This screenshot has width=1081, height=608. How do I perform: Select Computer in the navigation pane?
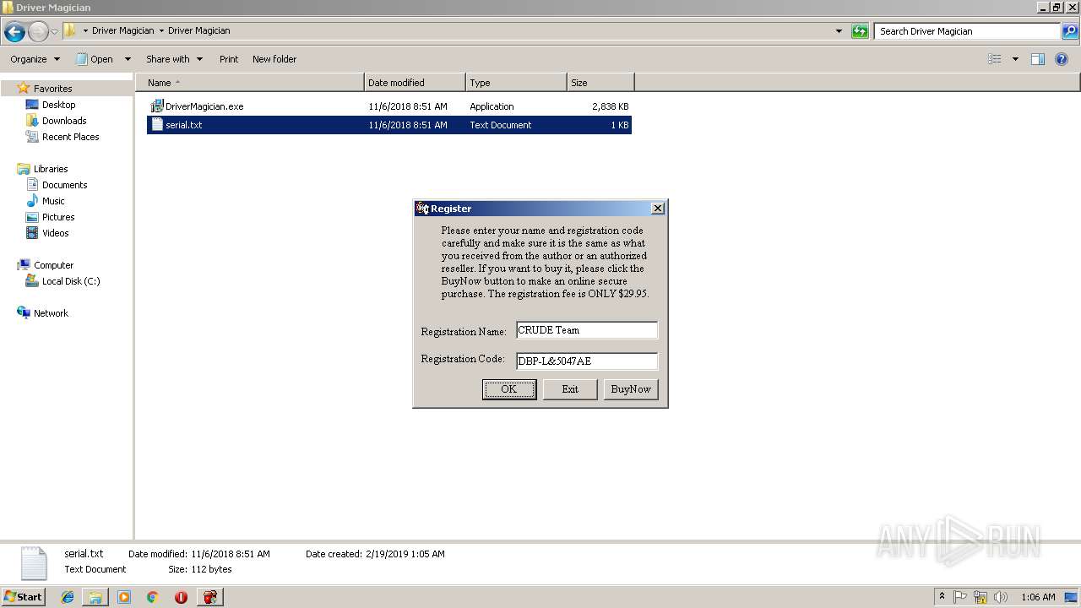point(53,265)
